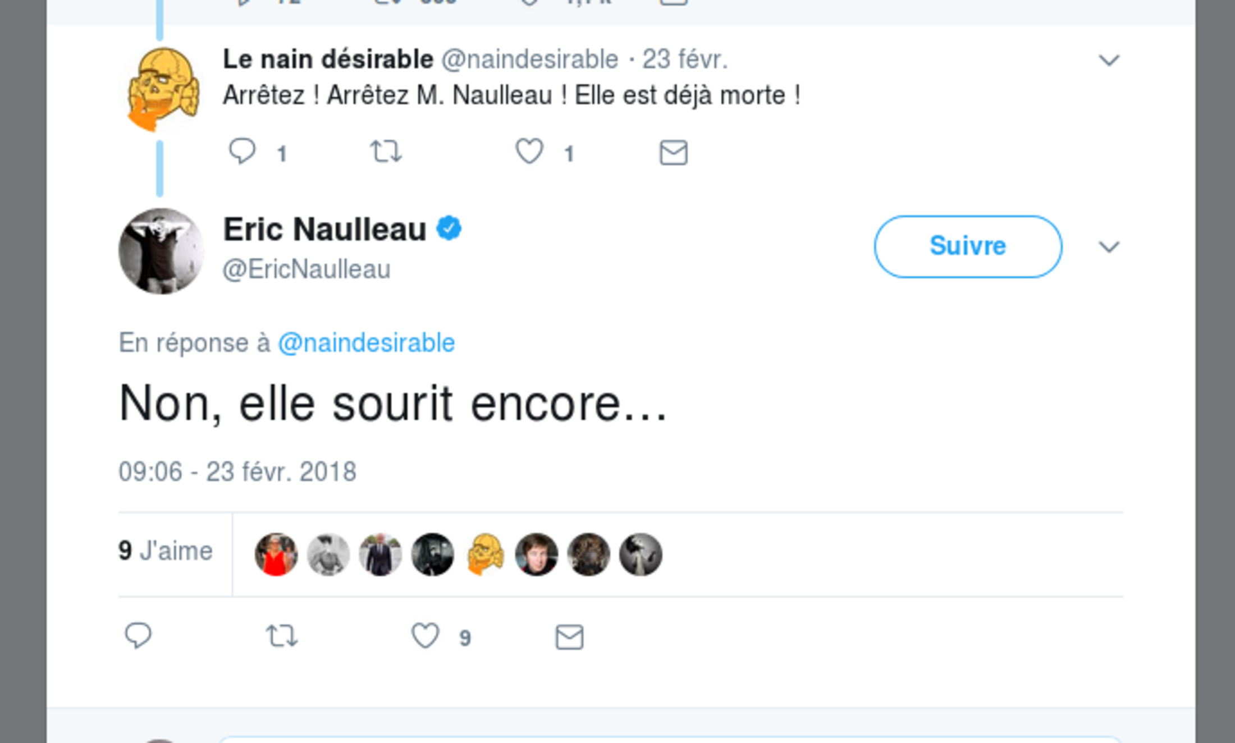Click the Suivre follow button

tap(968, 246)
